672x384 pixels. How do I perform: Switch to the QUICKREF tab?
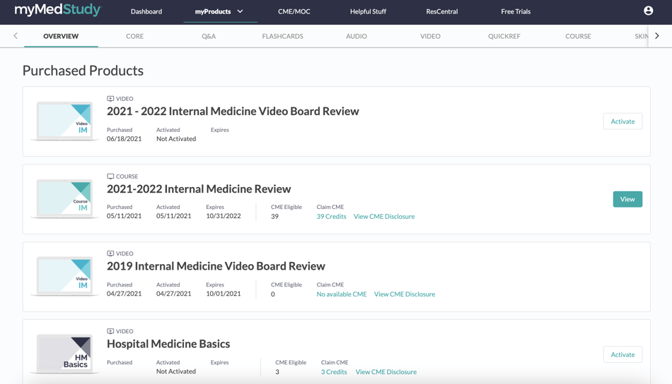coord(504,36)
